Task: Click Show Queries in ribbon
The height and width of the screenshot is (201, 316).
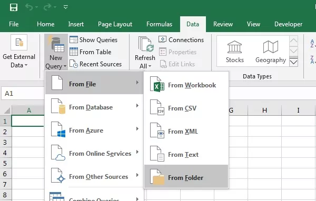Action: click(93, 39)
